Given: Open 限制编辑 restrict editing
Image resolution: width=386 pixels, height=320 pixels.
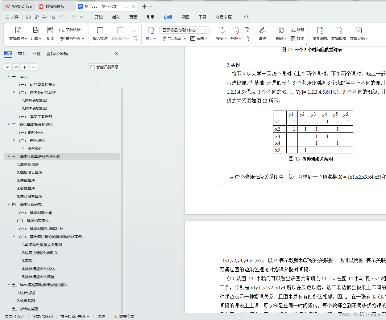Looking at the screenshot, I should [x=320, y=34].
